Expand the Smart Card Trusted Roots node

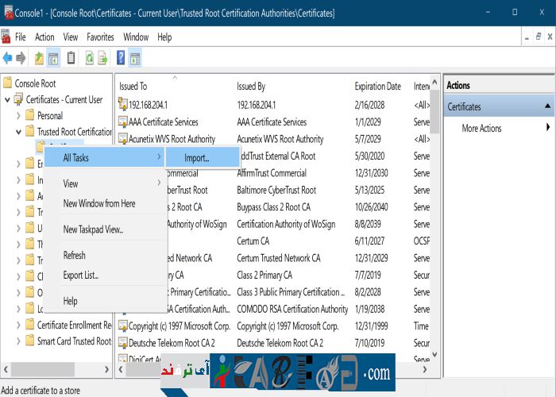(x=19, y=341)
